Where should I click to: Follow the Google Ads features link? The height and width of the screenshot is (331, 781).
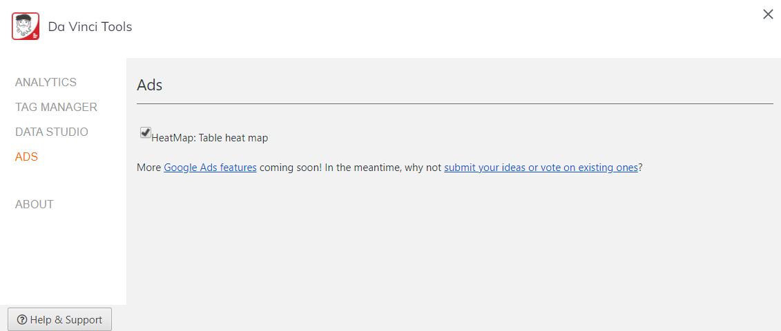tap(210, 168)
